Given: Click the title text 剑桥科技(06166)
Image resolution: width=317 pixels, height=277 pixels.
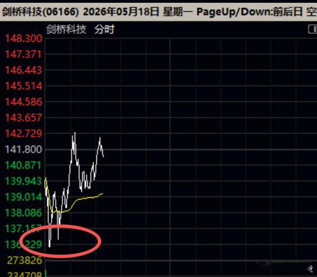Looking at the screenshot, I should [40, 12].
